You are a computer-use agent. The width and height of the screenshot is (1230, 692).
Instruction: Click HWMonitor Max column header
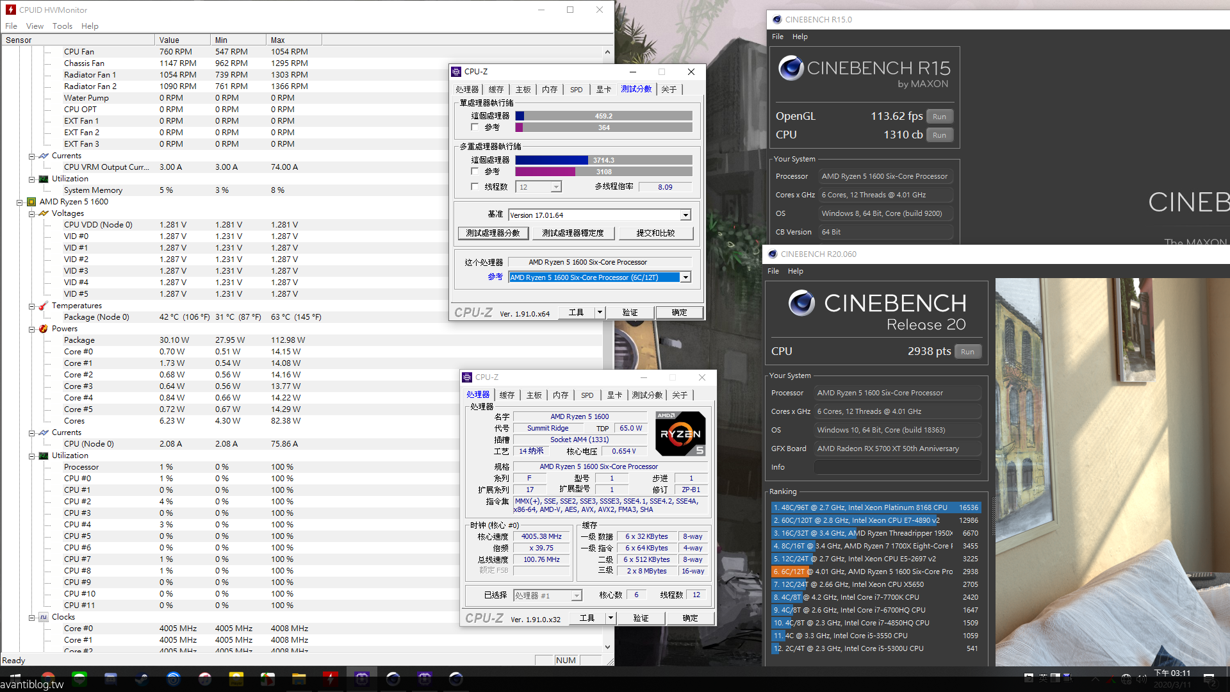(x=293, y=40)
